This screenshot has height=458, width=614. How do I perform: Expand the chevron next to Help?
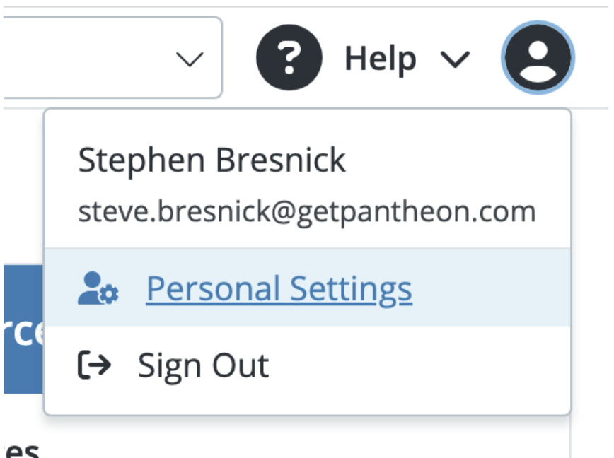click(x=455, y=60)
